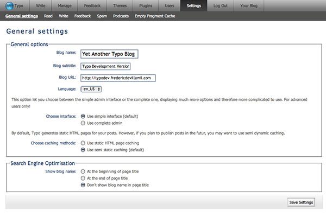This screenshot has height=217, width=326.
Task: Select Use complete admin radio button
Action: (x=83, y=123)
